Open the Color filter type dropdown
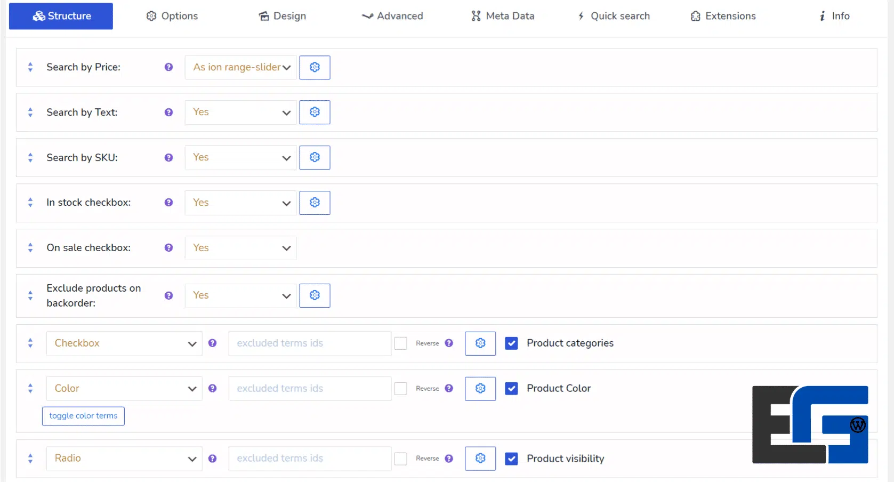 [x=124, y=389]
